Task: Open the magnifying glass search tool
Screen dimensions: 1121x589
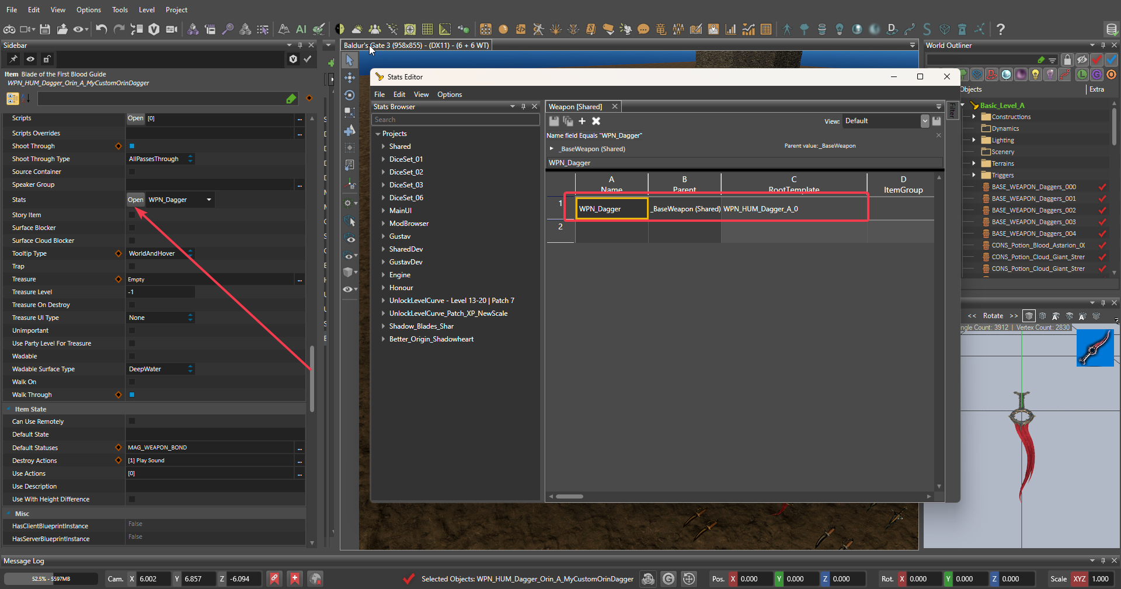Action: tap(228, 29)
